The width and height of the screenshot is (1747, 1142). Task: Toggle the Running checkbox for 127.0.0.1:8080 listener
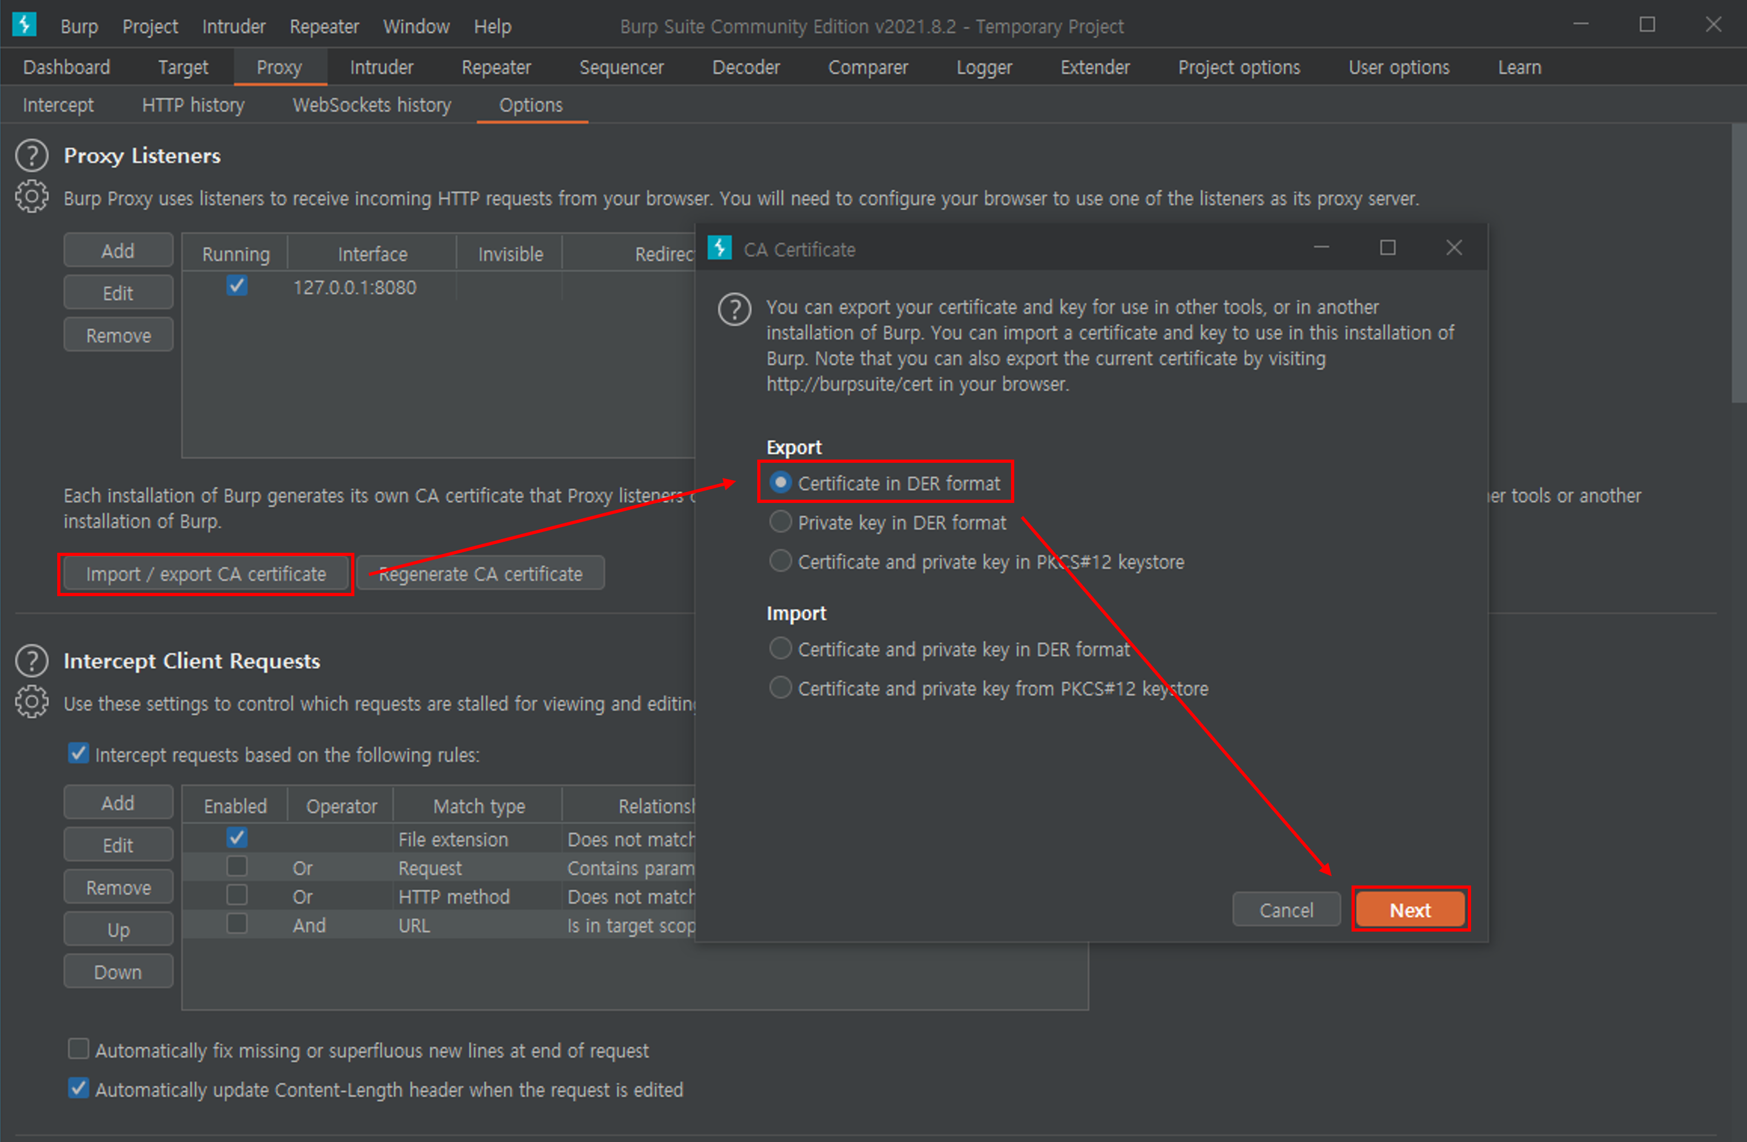pos(236,286)
